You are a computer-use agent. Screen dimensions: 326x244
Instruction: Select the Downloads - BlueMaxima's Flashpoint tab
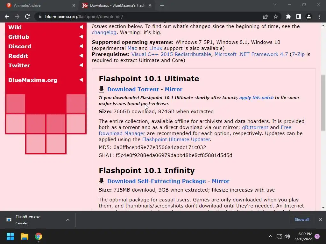(117, 5)
